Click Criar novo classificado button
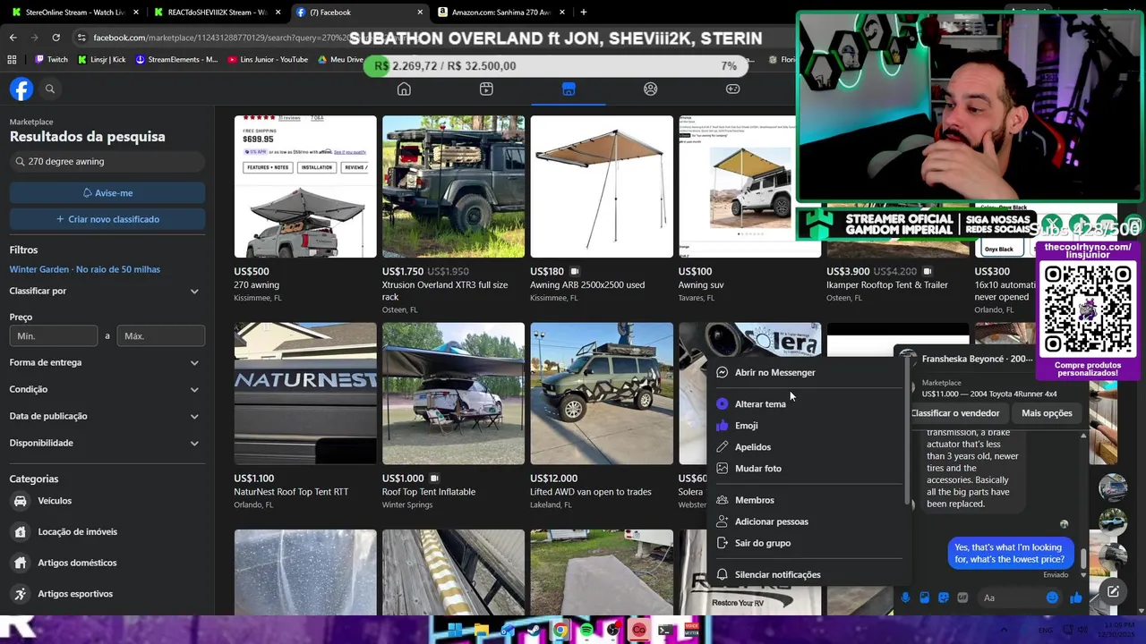The image size is (1146, 644). tap(107, 219)
